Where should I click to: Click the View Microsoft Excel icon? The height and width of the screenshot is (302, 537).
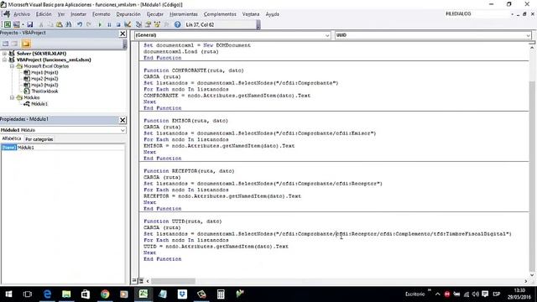click(8, 24)
